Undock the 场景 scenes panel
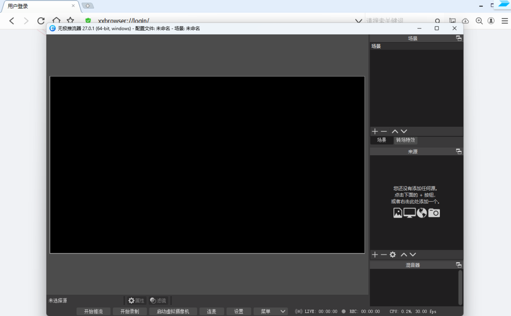The width and height of the screenshot is (511, 316). 459,38
